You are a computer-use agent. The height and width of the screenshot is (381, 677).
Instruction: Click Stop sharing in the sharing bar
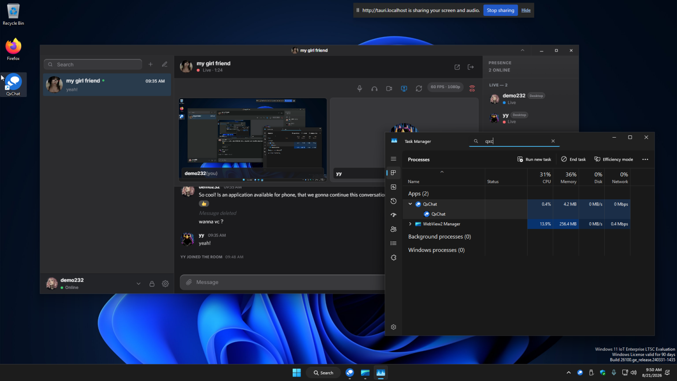[500, 10]
